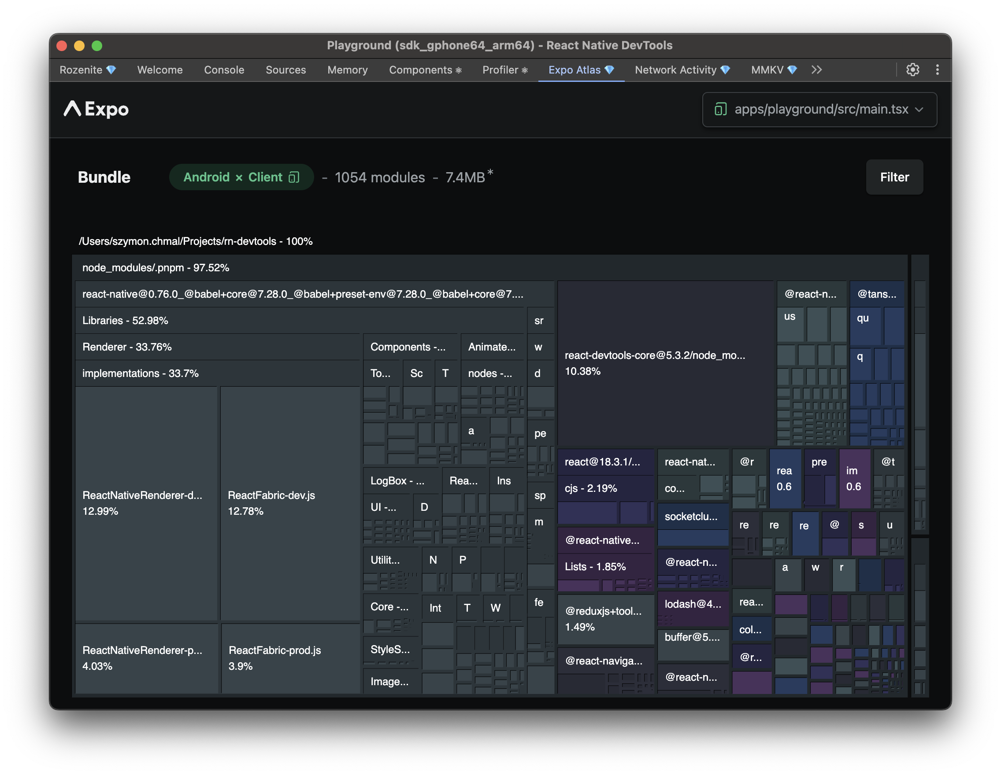1001x775 pixels.
Task: Click the Expo logo
Action: pos(96,110)
